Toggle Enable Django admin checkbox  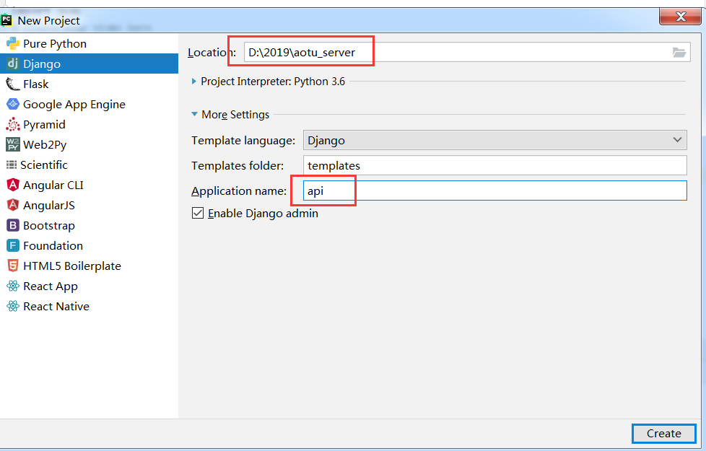tap(198, 213)
